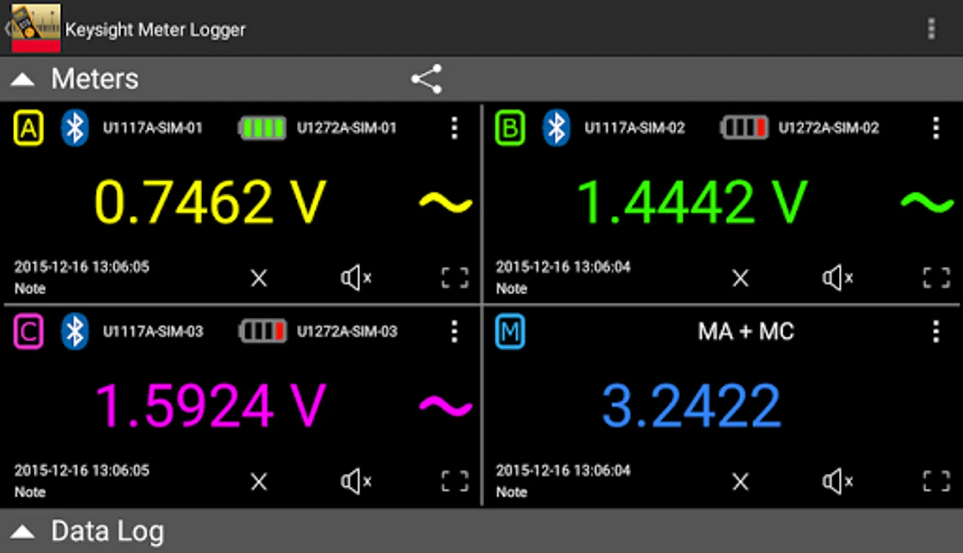Open options menu for meter C

click(454, 331)
